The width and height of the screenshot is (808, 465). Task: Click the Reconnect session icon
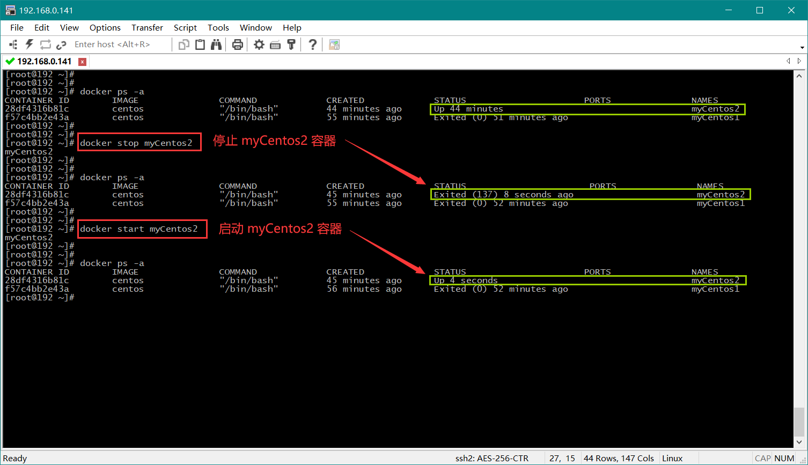tap(46, 45)
